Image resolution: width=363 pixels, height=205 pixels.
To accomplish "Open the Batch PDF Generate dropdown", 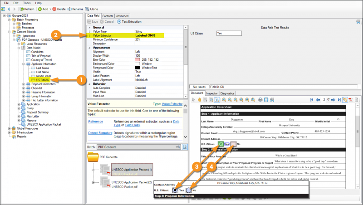I will coord(139,147).
